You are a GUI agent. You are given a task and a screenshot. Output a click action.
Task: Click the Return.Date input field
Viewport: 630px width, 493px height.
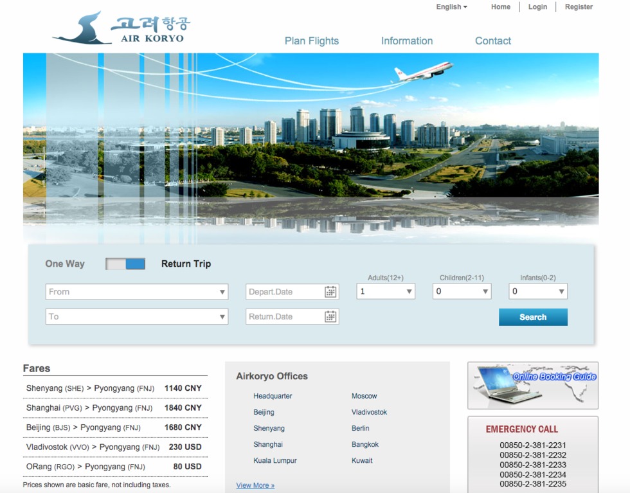point(292,317)
